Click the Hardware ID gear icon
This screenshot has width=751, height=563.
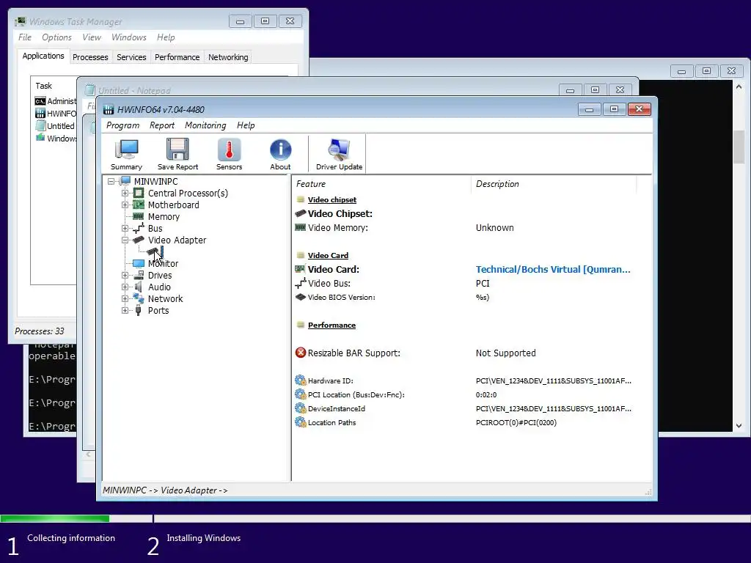pos(300,380)
